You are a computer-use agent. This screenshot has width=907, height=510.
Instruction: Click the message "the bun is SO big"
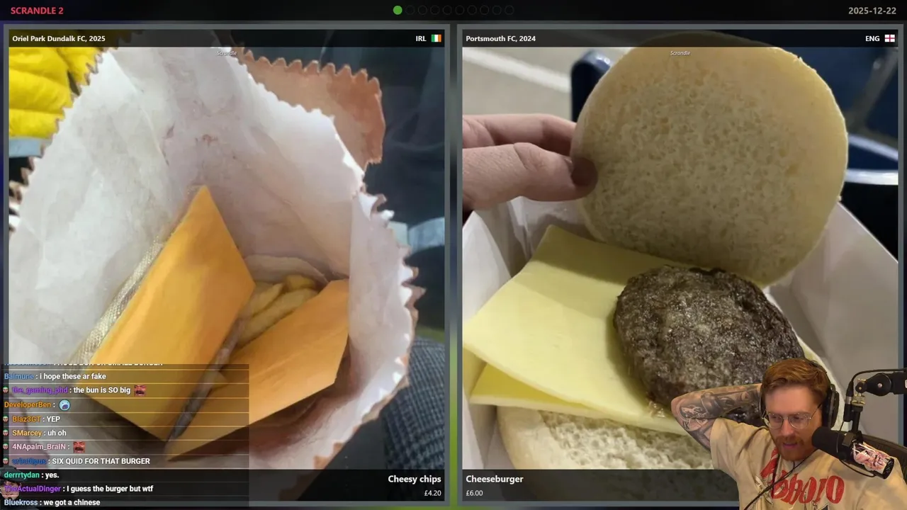point(102,390)
